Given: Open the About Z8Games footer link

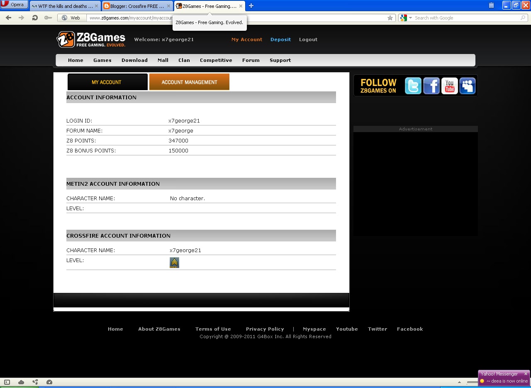Looking at the screenshot, I should 159,329.
